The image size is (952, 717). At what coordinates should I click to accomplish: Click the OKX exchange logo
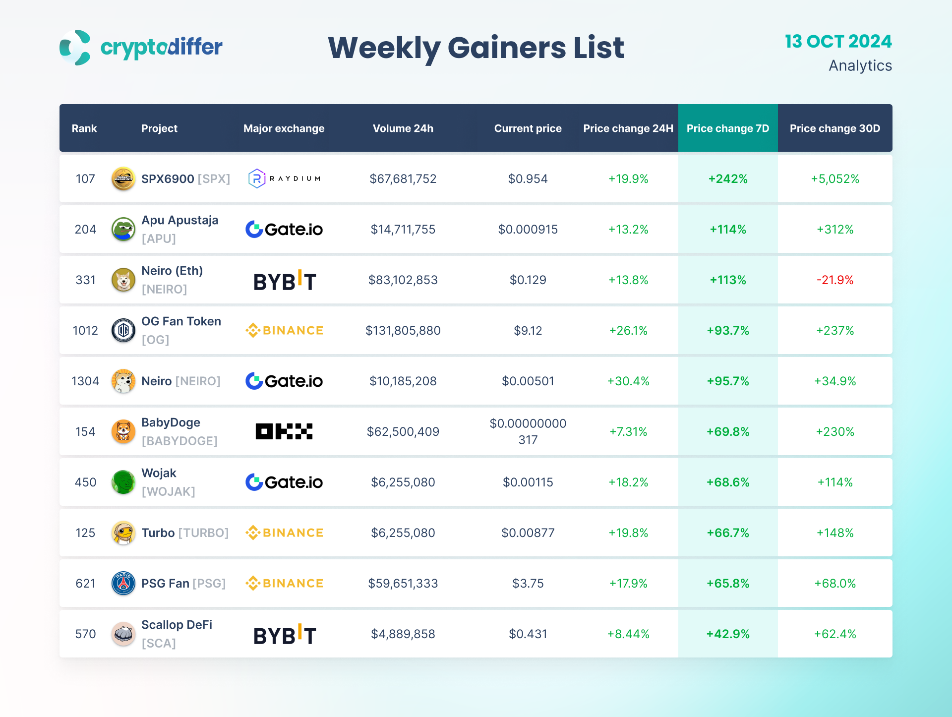click(284, 431)
